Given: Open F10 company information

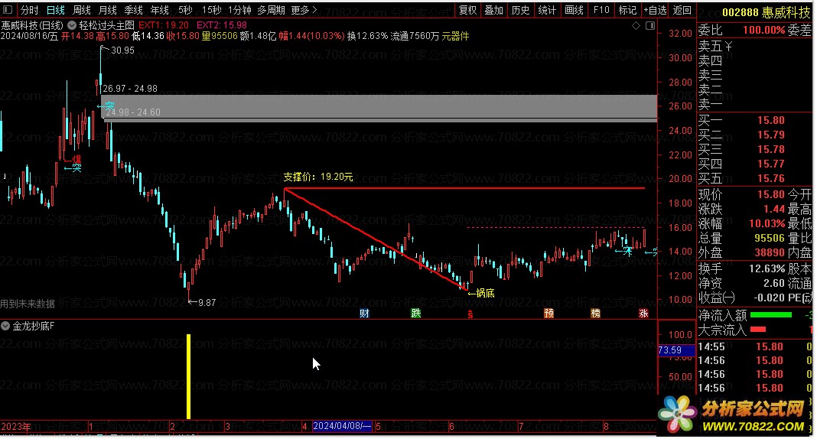Looking at the screenshot, I should (601, 10).
